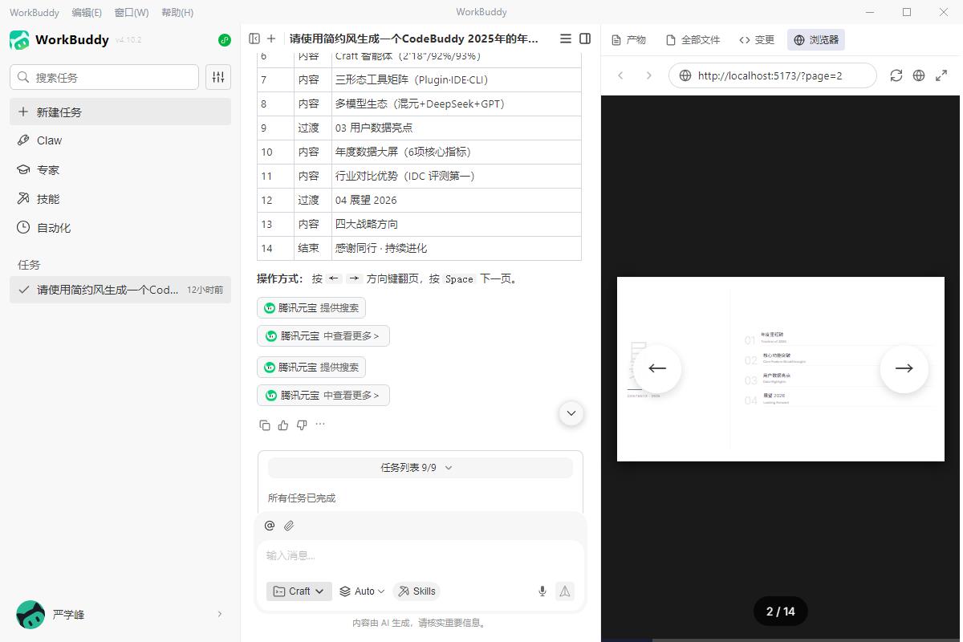
Task: Click second 腾讯元宝 提供搜索 chip
Action: click(x=311, y=368)
